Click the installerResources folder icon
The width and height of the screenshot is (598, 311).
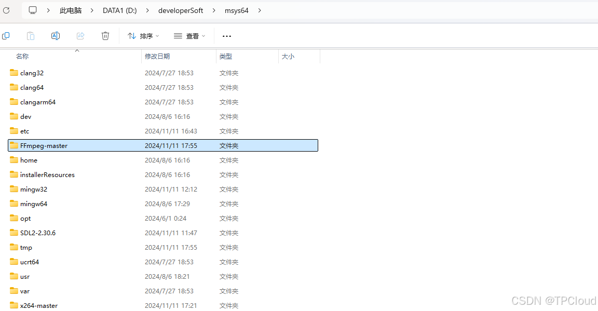[x=14, y=174]
